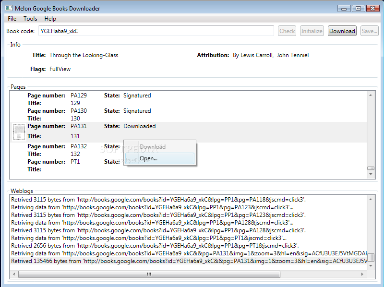The height and width of the screenshot is (287, 384).
Task: Select the PT1 page entry
Action: point(189,166)
